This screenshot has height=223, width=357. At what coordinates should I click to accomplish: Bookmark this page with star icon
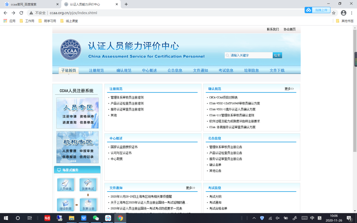point(334,13)
